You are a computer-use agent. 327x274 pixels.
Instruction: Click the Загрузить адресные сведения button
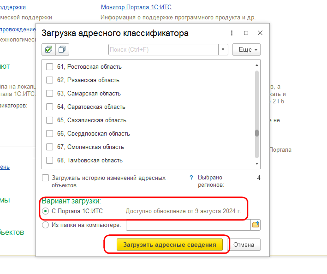point(170,244)
